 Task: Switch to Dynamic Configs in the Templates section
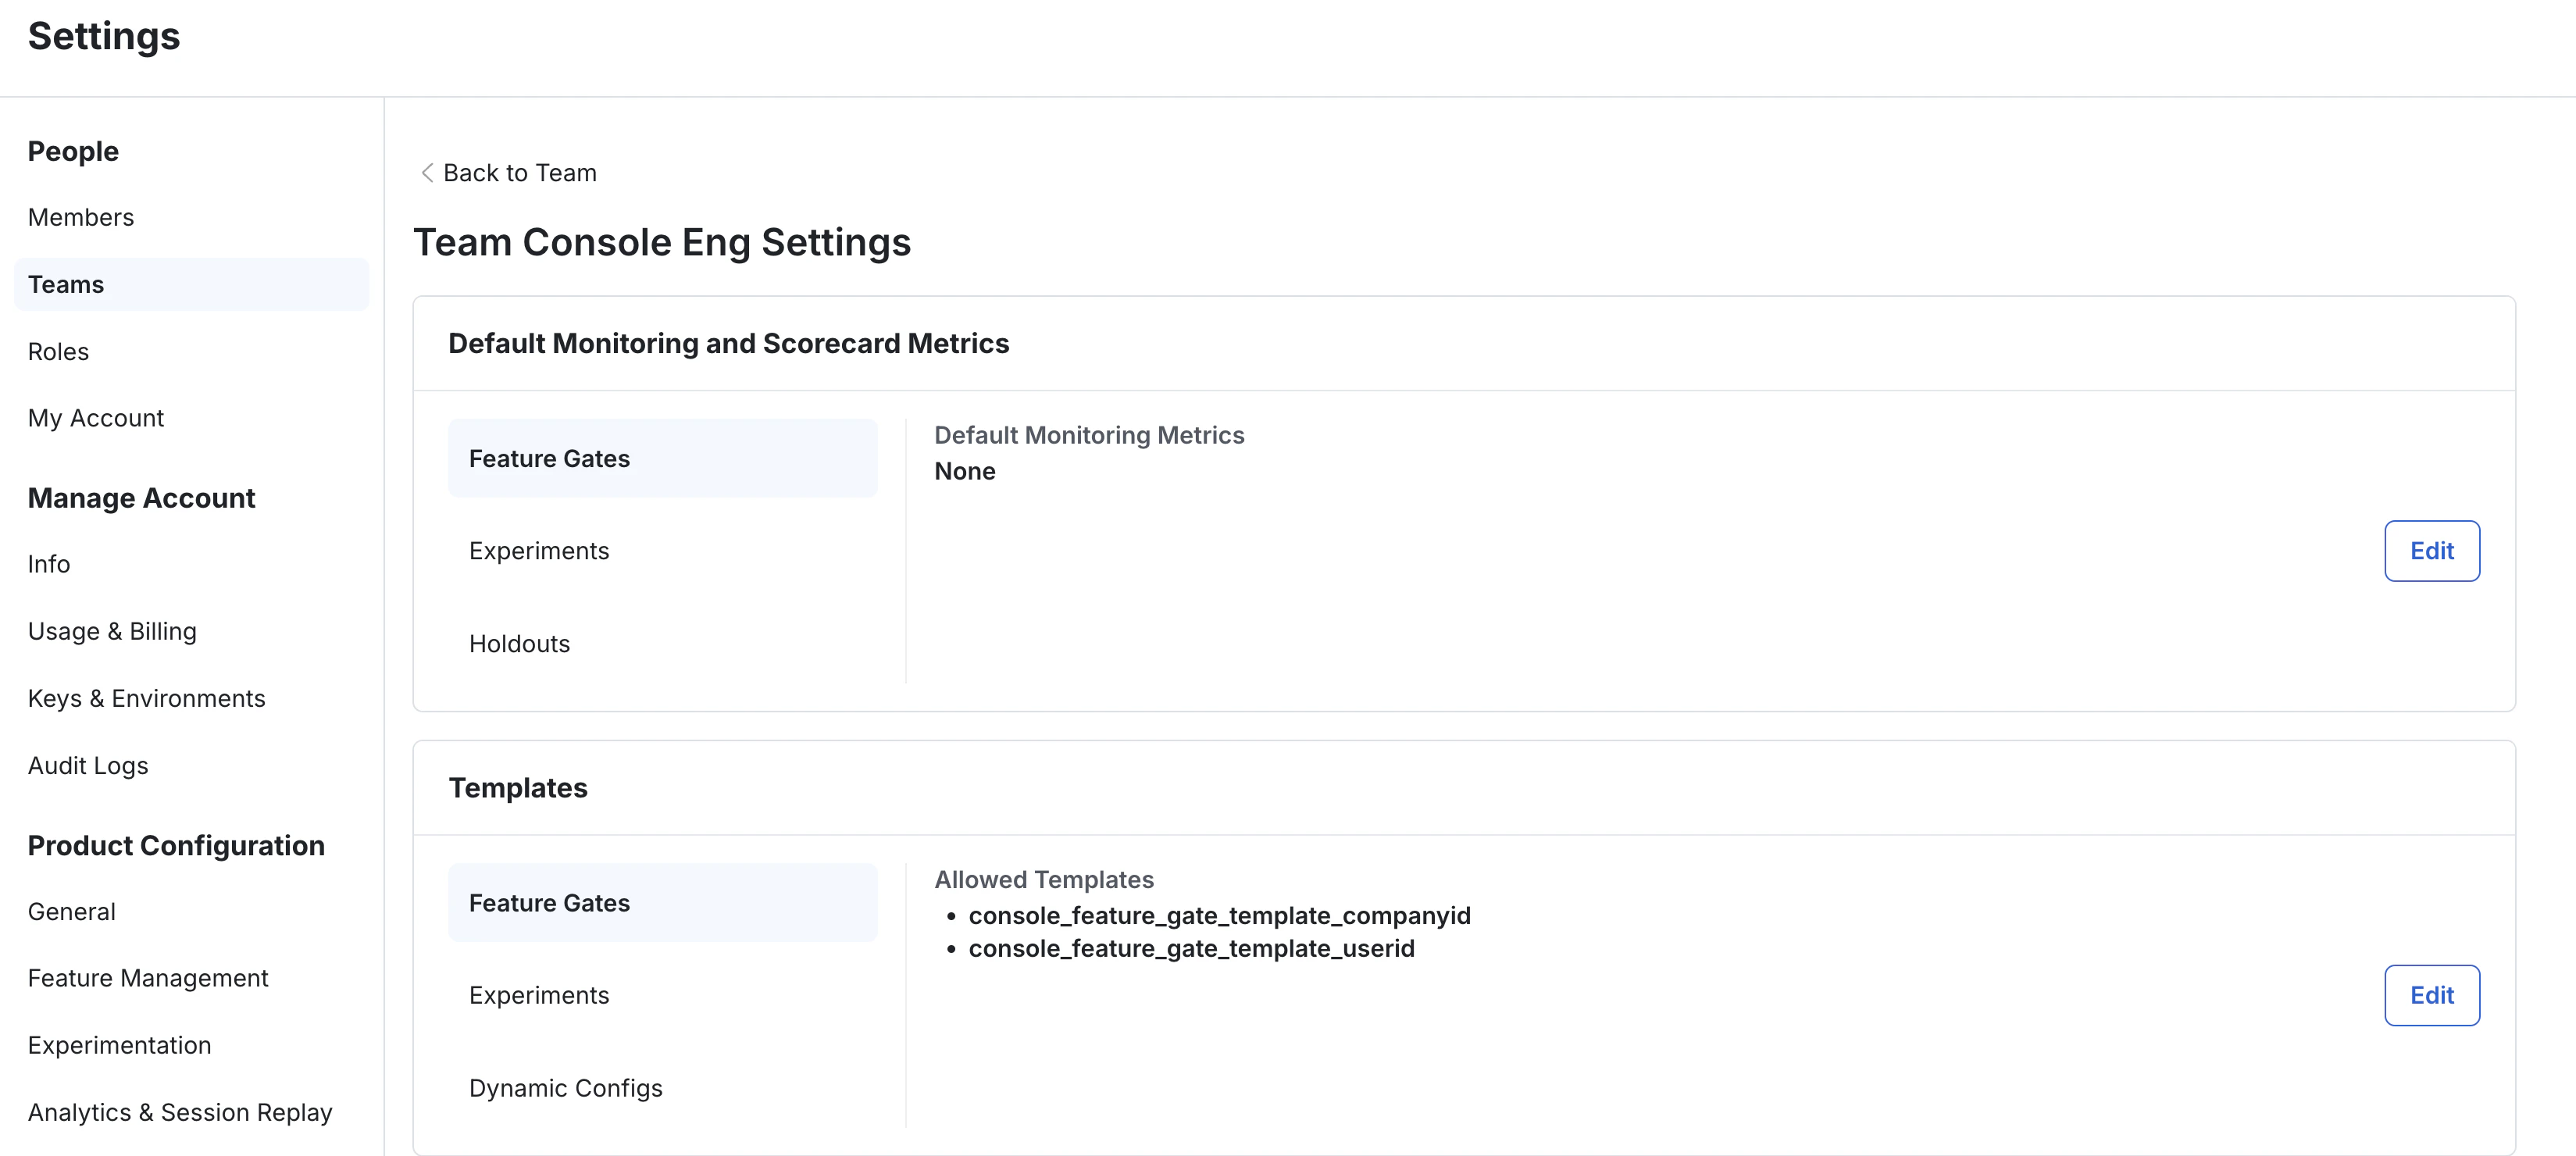click(x=565, y=1088)
